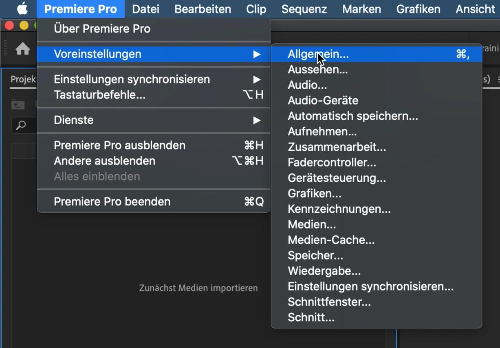500x348 pixels.
Task: Switch to the Projekt panel tab
Action: (23, 79)
